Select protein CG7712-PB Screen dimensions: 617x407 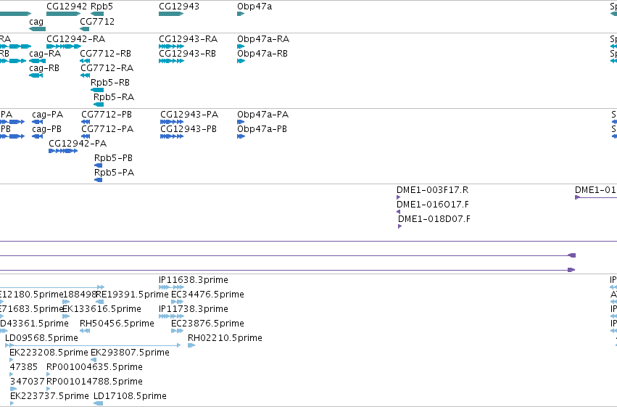pyautogui.click(x=86, y=122)
